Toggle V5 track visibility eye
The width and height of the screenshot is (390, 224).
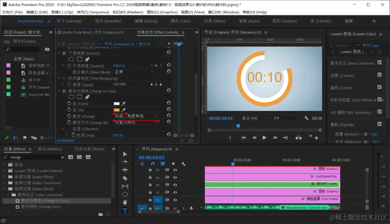175,170
